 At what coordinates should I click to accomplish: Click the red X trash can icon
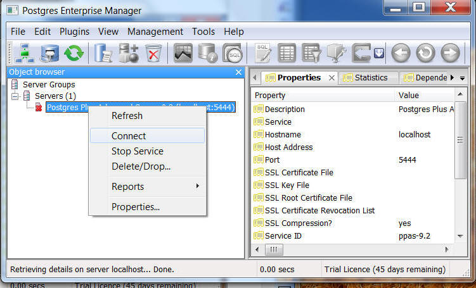(x=153, y=53)
